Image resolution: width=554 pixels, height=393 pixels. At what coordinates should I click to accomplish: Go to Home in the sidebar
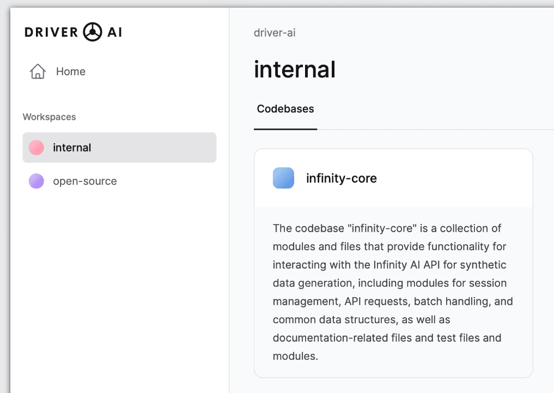[x=58, y=71]
